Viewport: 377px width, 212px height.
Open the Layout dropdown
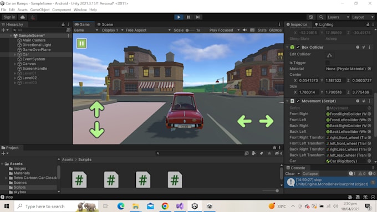point(363,17)
